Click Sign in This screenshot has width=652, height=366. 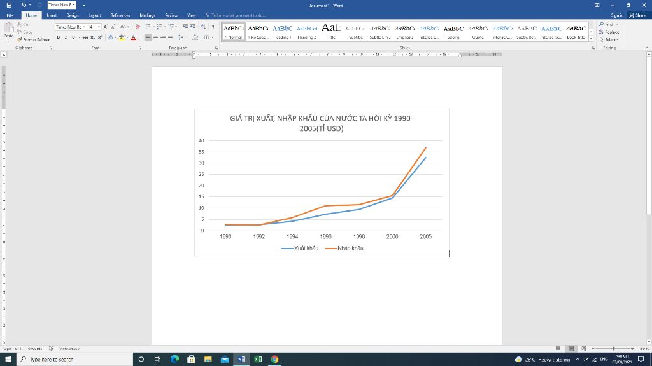tap(617, 15)
